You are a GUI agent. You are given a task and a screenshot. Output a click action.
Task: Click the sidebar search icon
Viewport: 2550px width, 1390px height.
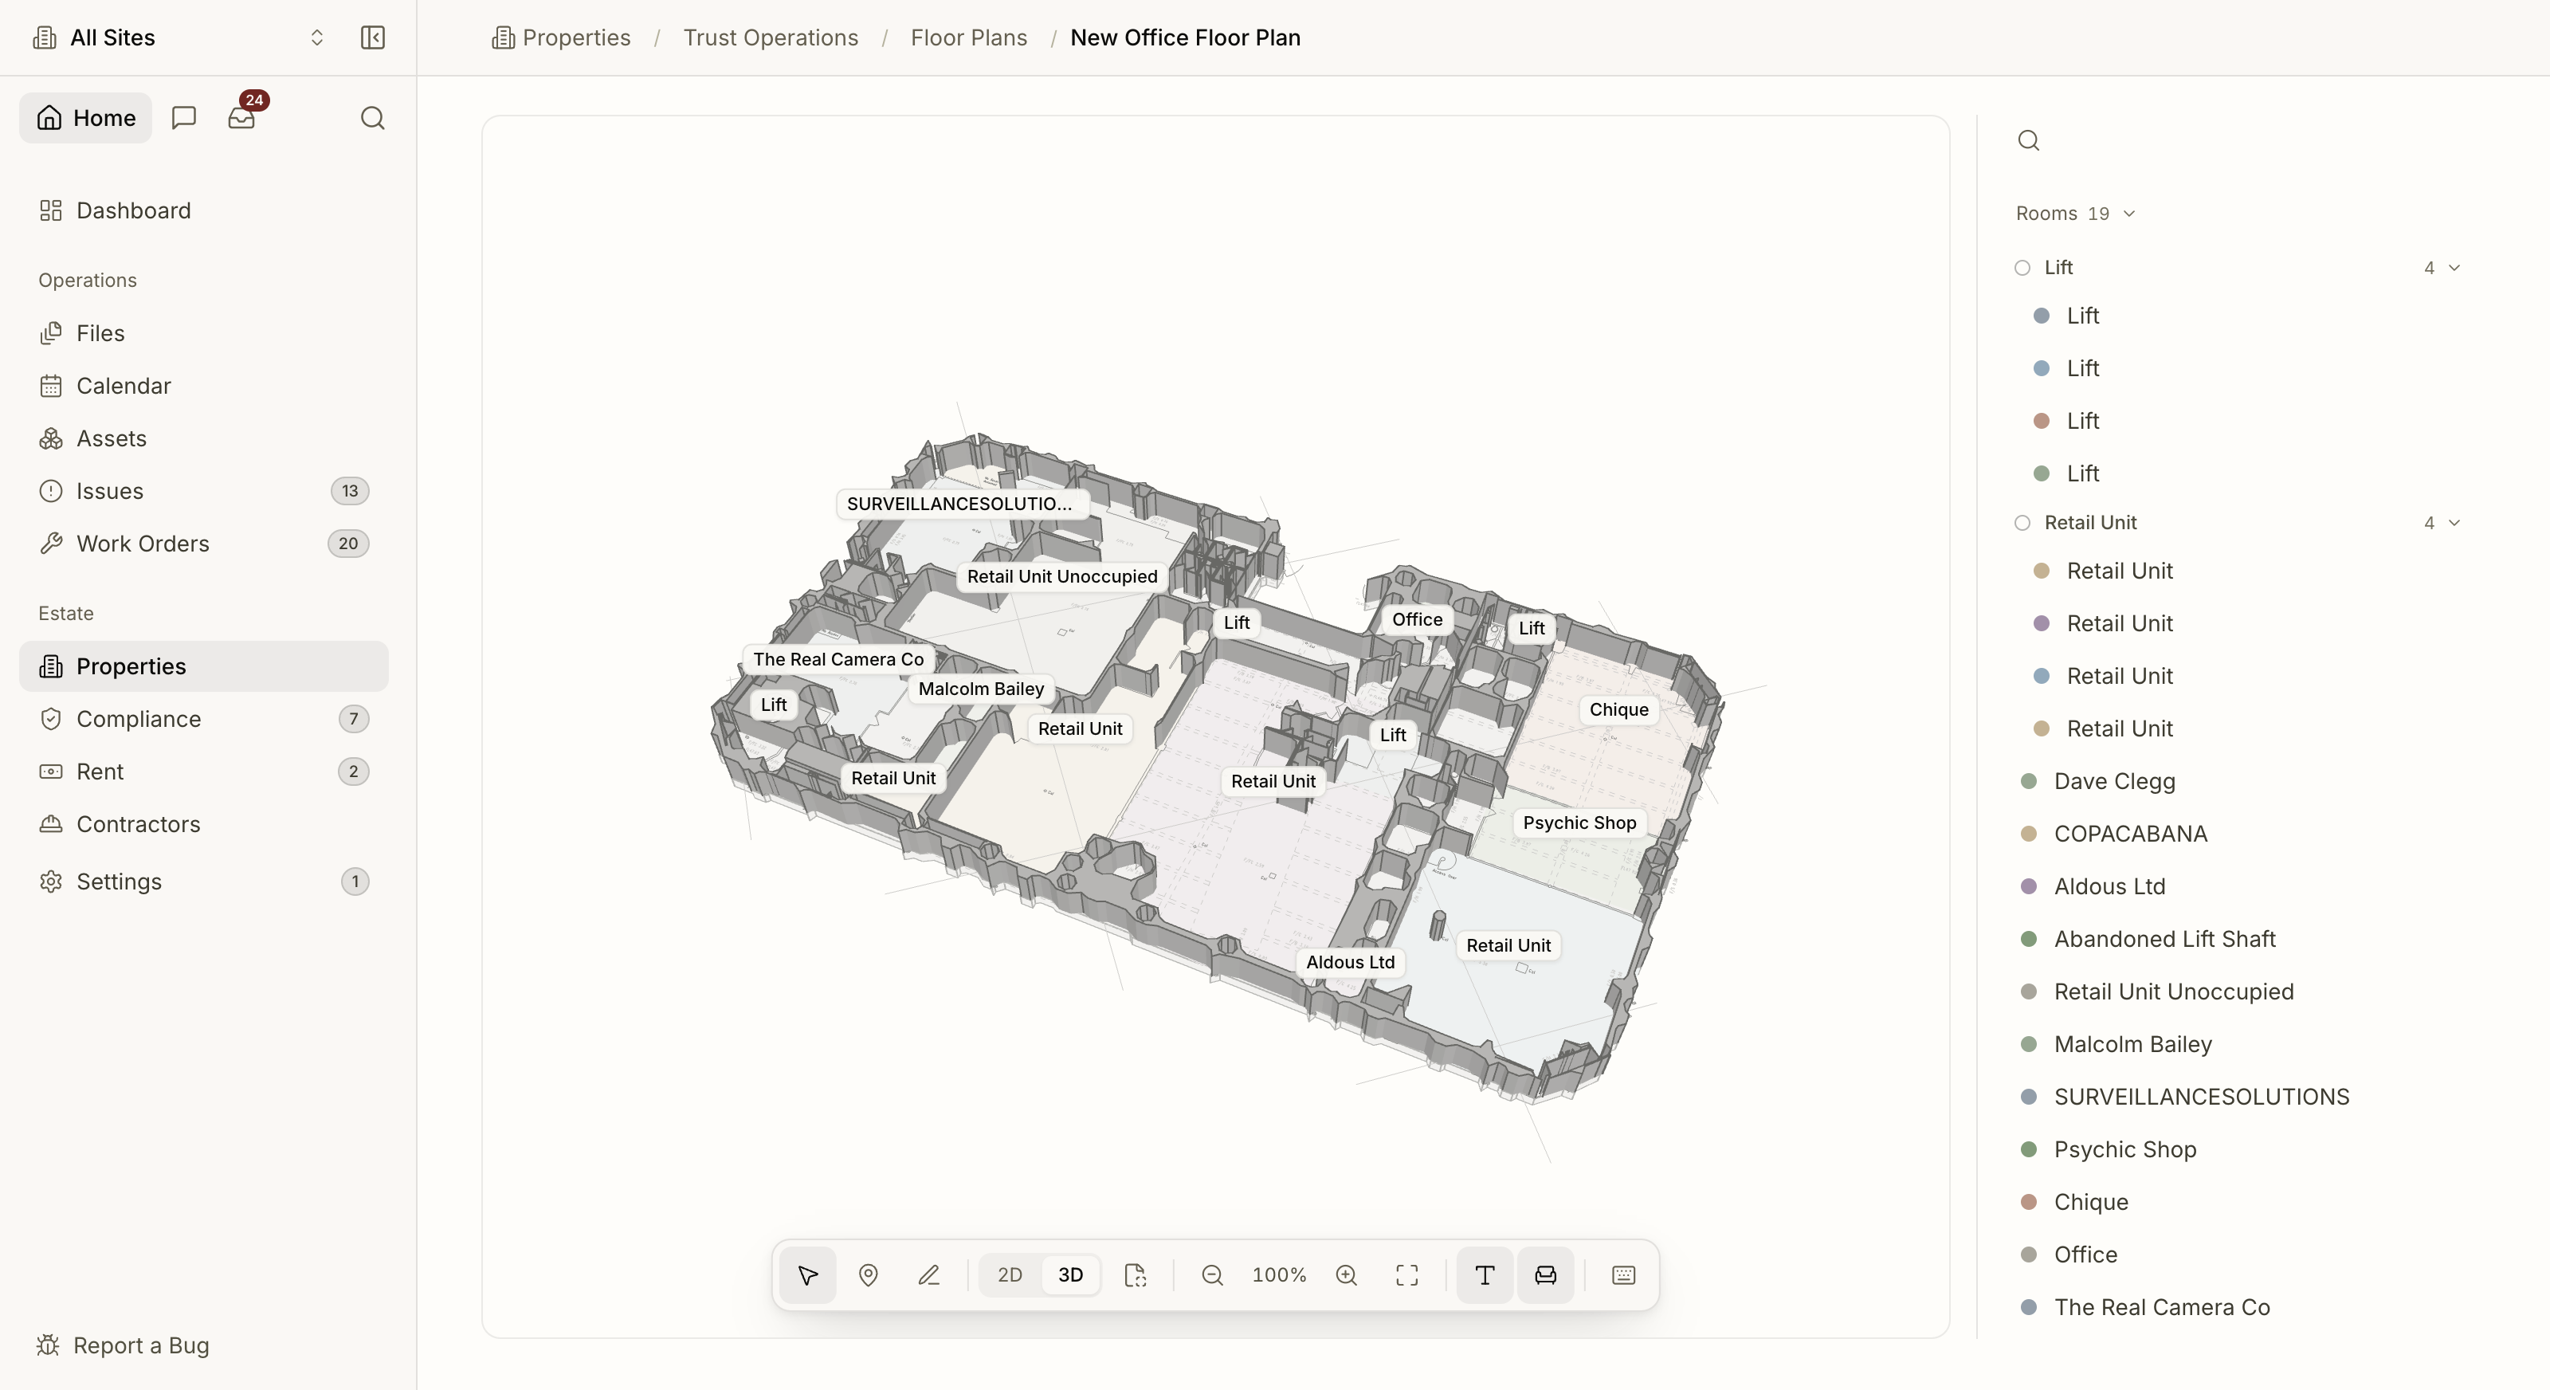click(x=372, y=118)
